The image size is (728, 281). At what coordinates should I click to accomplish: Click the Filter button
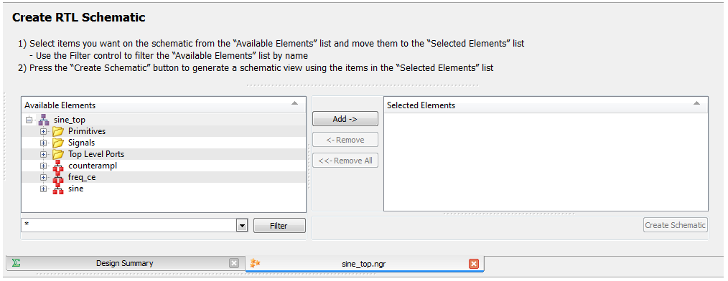(279, 226)
